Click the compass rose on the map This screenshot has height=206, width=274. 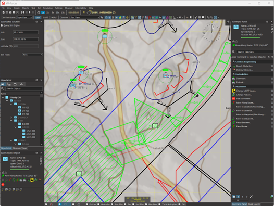click(x=211, y=32)
